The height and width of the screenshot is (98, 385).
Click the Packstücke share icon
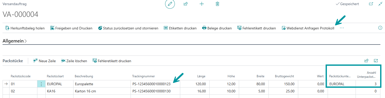click(366, 61)
